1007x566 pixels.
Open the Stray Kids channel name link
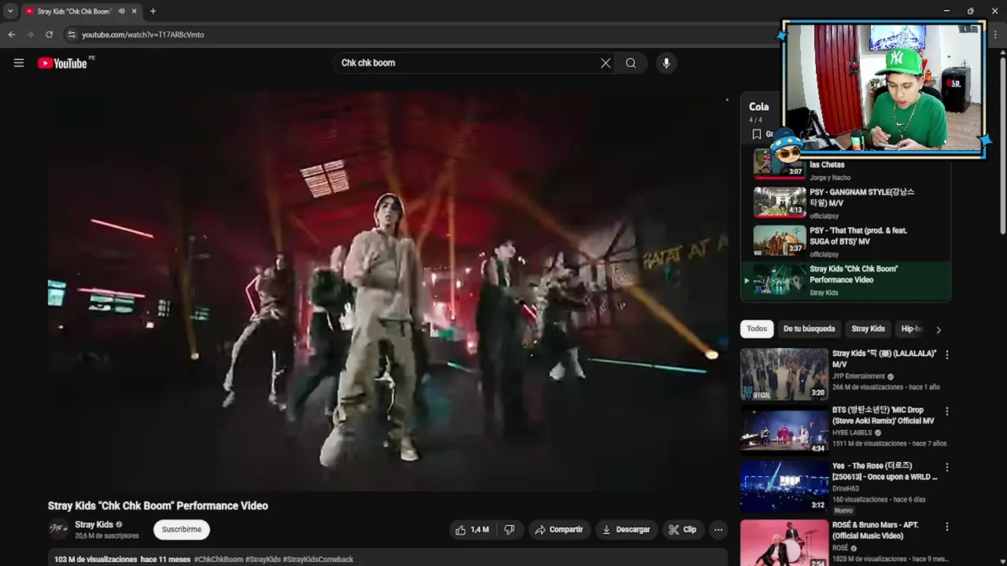click(x=94, y=524)
